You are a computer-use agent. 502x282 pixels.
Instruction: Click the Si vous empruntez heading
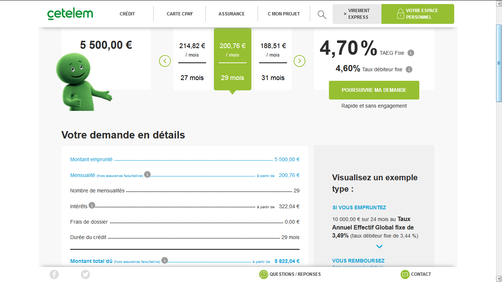click(x=359, y=207)
